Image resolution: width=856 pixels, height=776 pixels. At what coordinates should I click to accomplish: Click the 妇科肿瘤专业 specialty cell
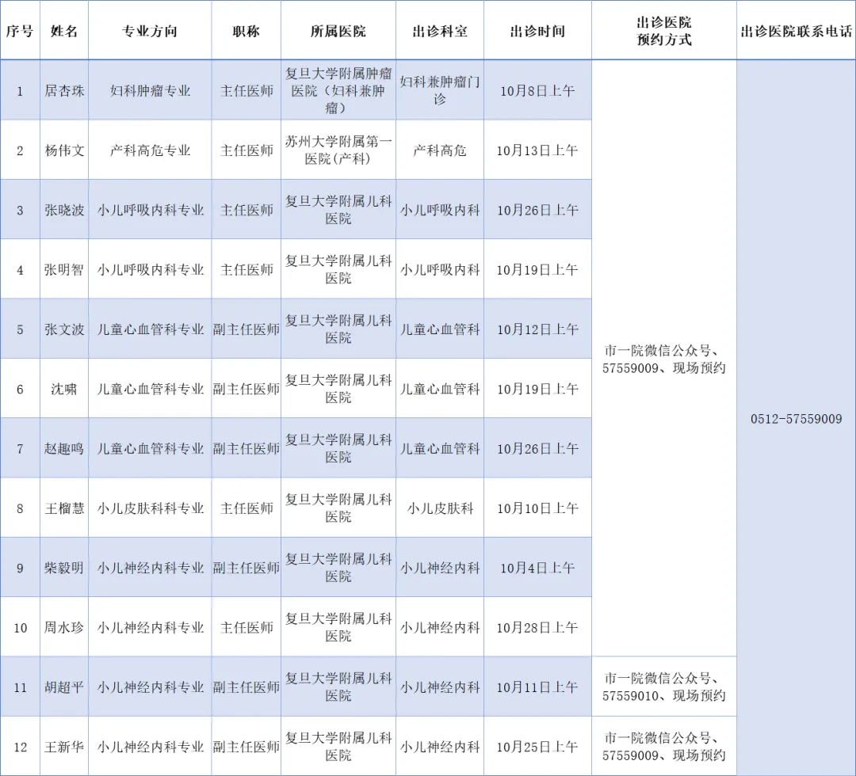[150, 90]
